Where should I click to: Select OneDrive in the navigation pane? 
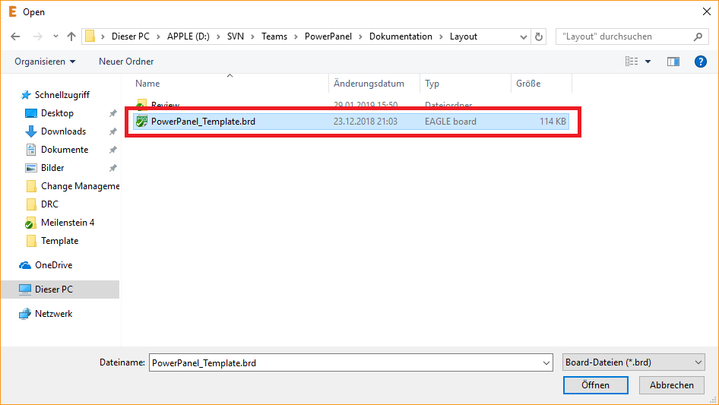[x=53, y=265]
